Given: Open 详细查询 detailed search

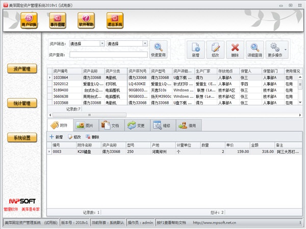Looking at the screenshot, I should coord(254,50).
